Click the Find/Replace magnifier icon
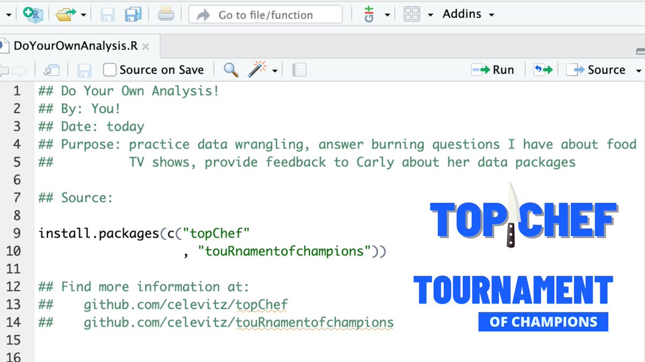The image size is (645, 362). (231, 70)
